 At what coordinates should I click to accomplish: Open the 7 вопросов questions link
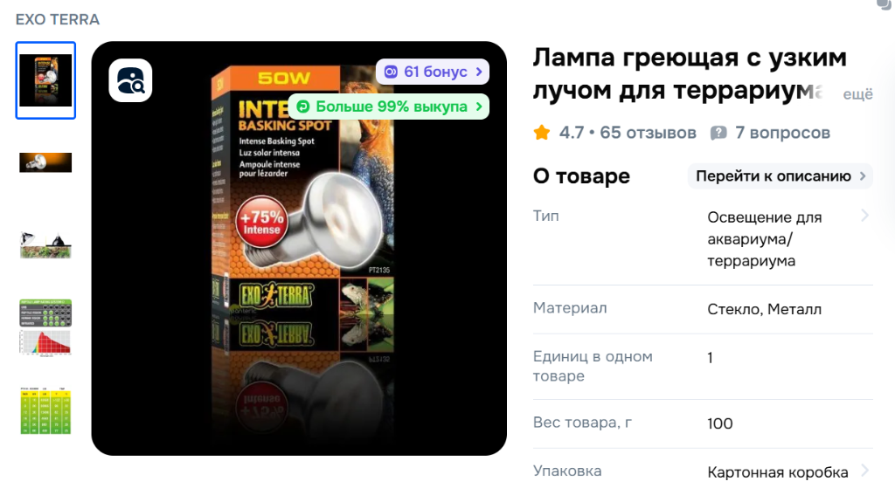pyautogui.click(x=782, y=133)
